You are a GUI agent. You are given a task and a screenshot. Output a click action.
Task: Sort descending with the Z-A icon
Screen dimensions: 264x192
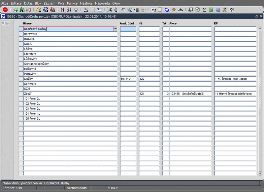tap(69, 10)
